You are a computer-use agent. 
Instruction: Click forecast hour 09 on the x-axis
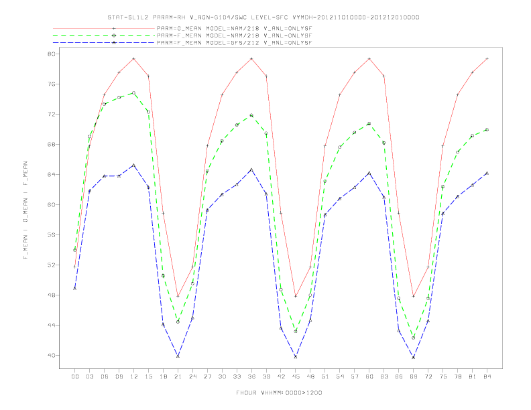[x=119, y=377]
